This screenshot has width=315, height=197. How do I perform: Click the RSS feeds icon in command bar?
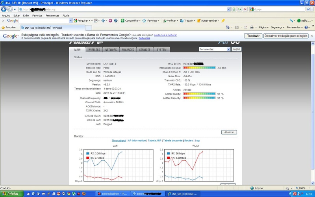pyautogui.click(x=237, y=27)
